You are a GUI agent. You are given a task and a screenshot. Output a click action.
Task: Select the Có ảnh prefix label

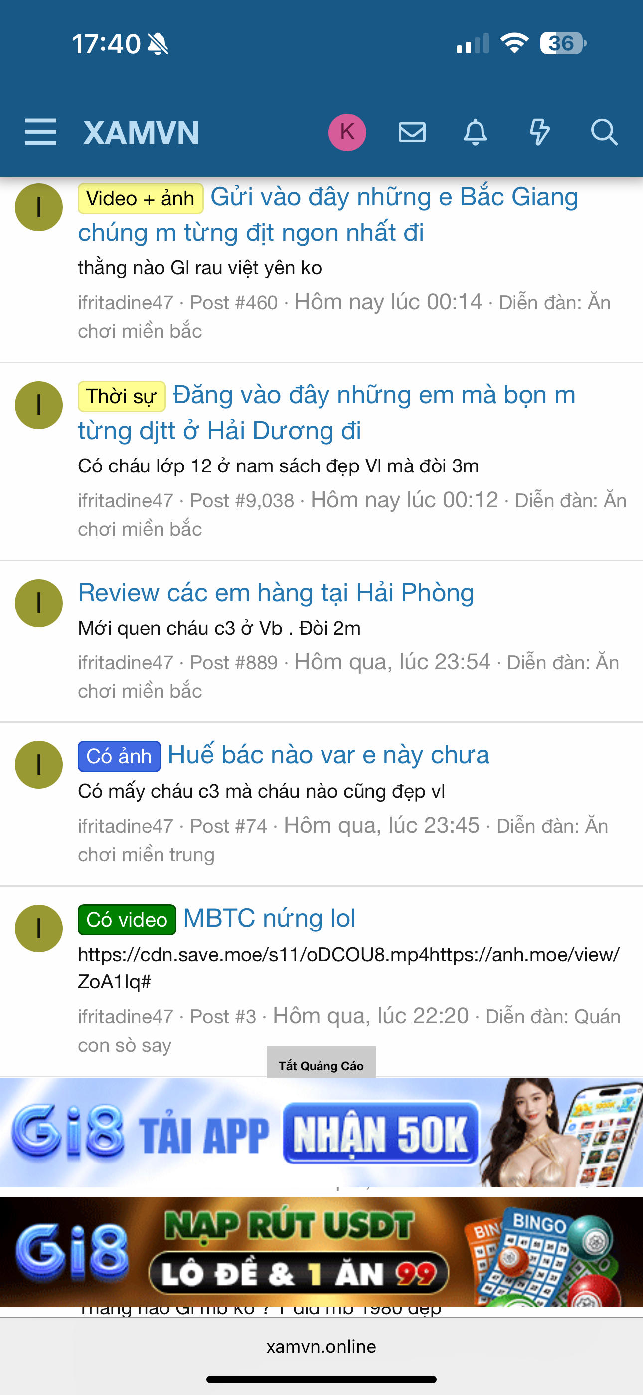pos(119,756)
